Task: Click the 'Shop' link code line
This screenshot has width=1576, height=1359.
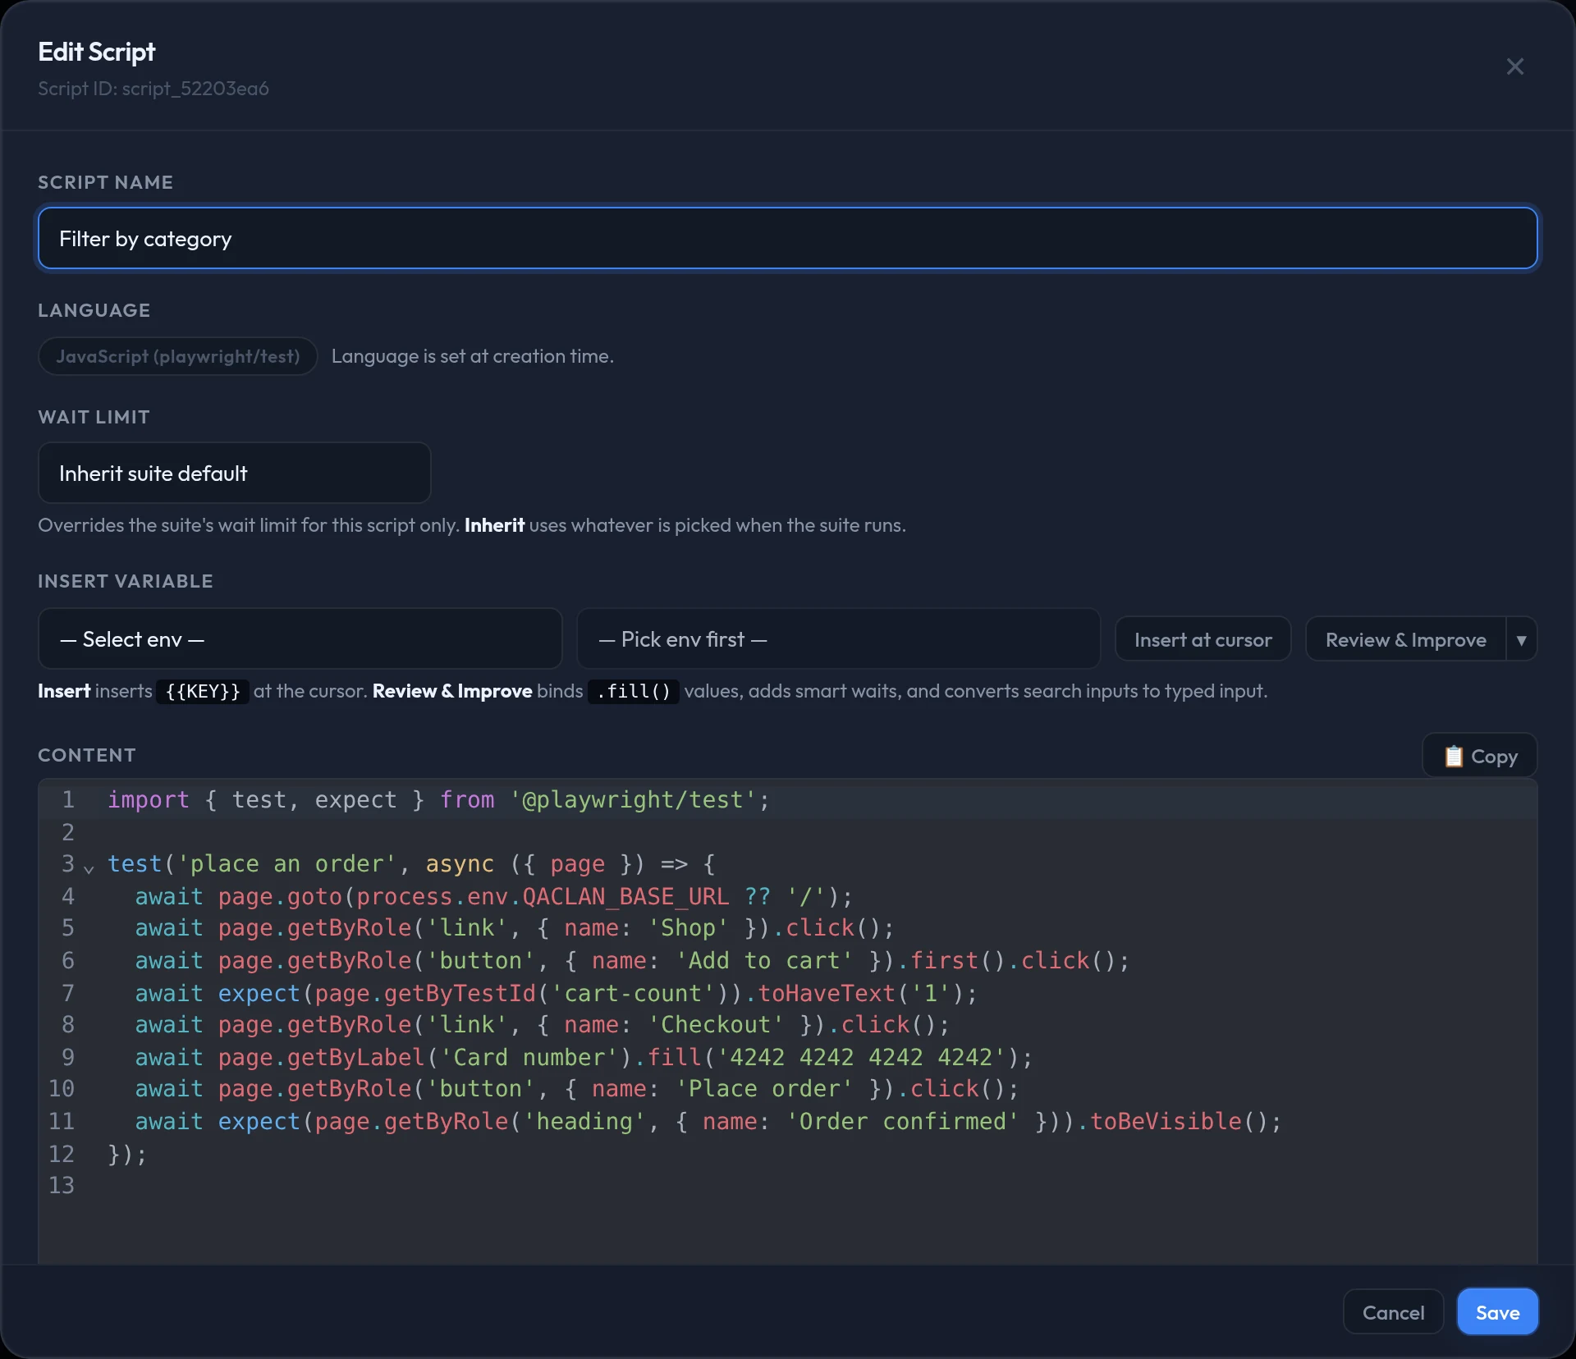Action: [514, 927]
